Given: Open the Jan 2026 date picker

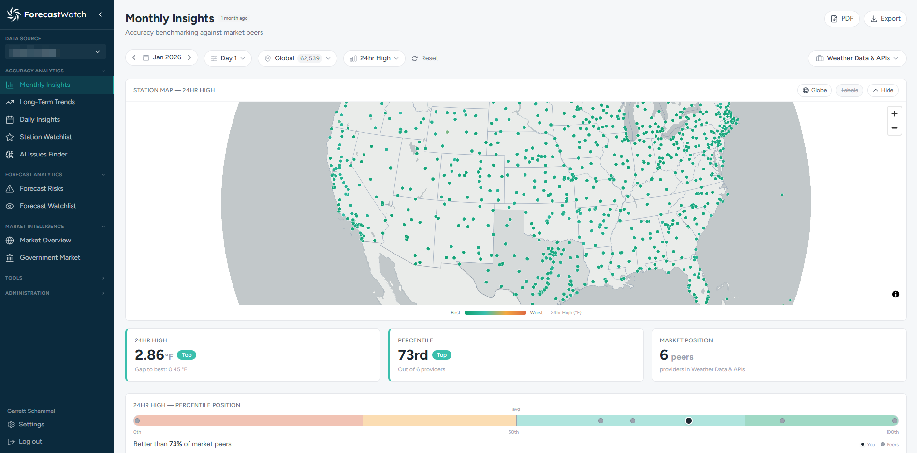Looking at the screenshot, I should 162,57.
